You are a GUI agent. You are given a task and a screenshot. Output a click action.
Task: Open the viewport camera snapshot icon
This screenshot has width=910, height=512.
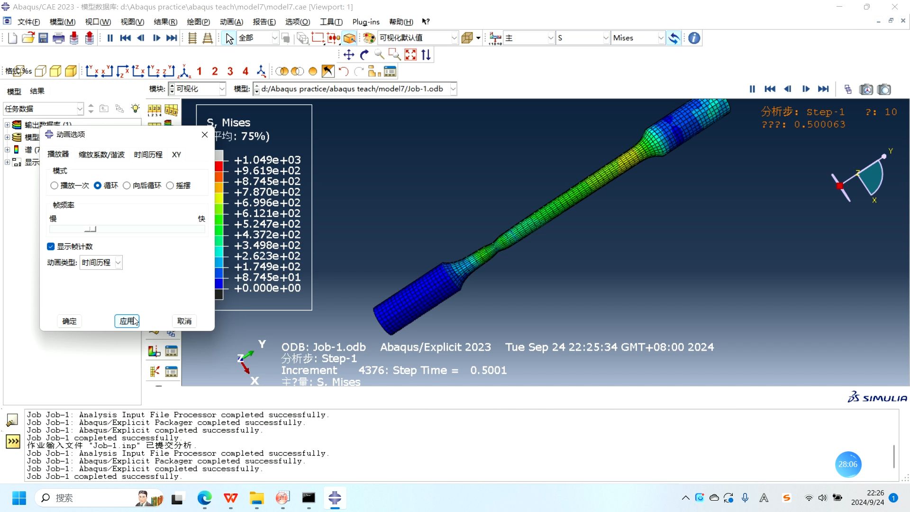(884, 89)
